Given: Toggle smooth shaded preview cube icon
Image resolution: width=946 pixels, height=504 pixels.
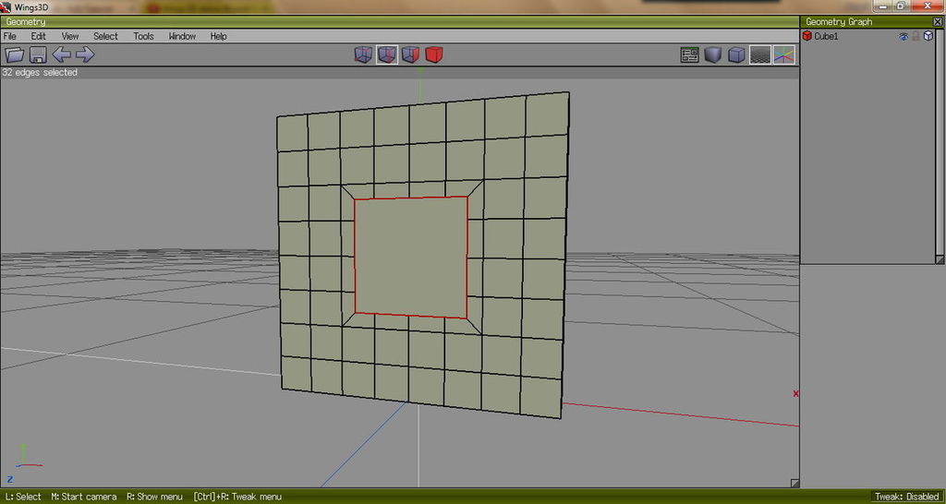Looking at the screenshot, I should (x=712, y=55).
